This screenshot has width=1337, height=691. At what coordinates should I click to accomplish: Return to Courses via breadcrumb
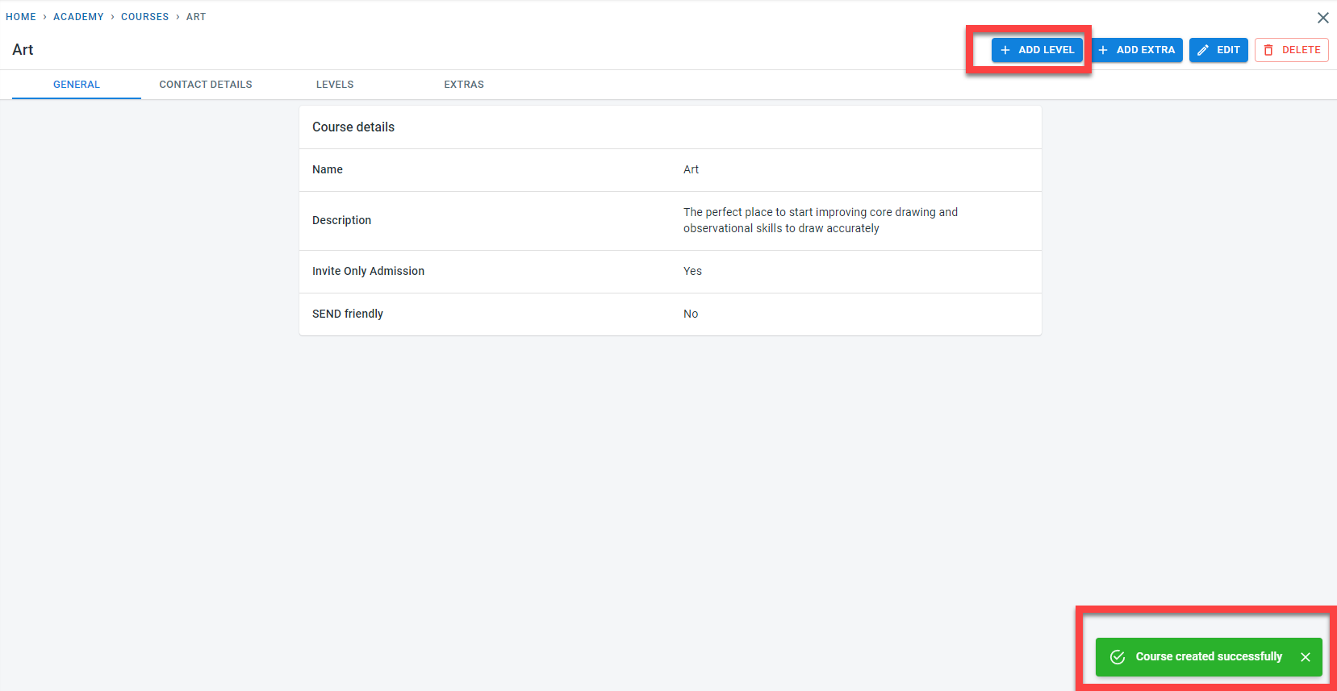145,17
